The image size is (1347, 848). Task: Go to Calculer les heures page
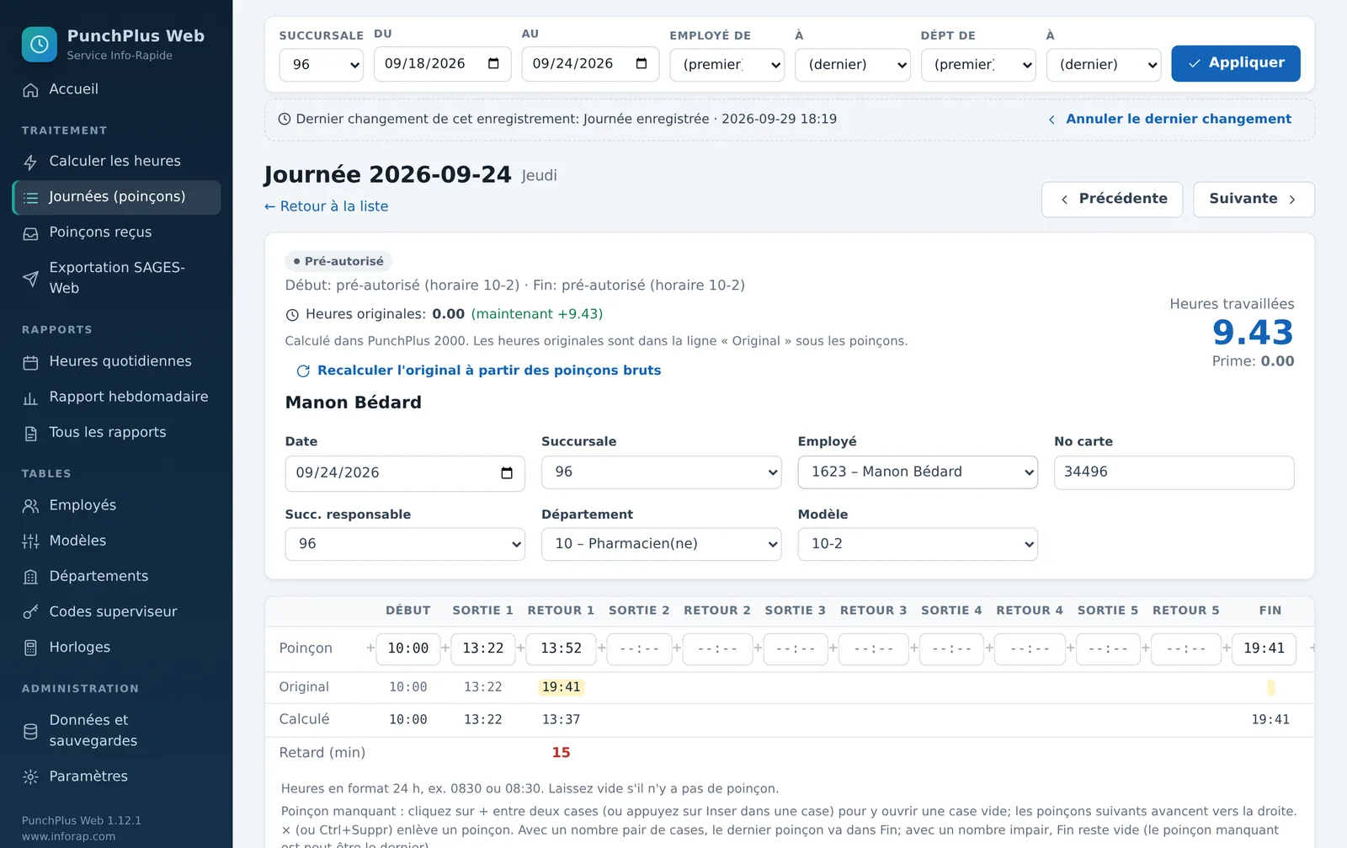click(x=116, y=162)
